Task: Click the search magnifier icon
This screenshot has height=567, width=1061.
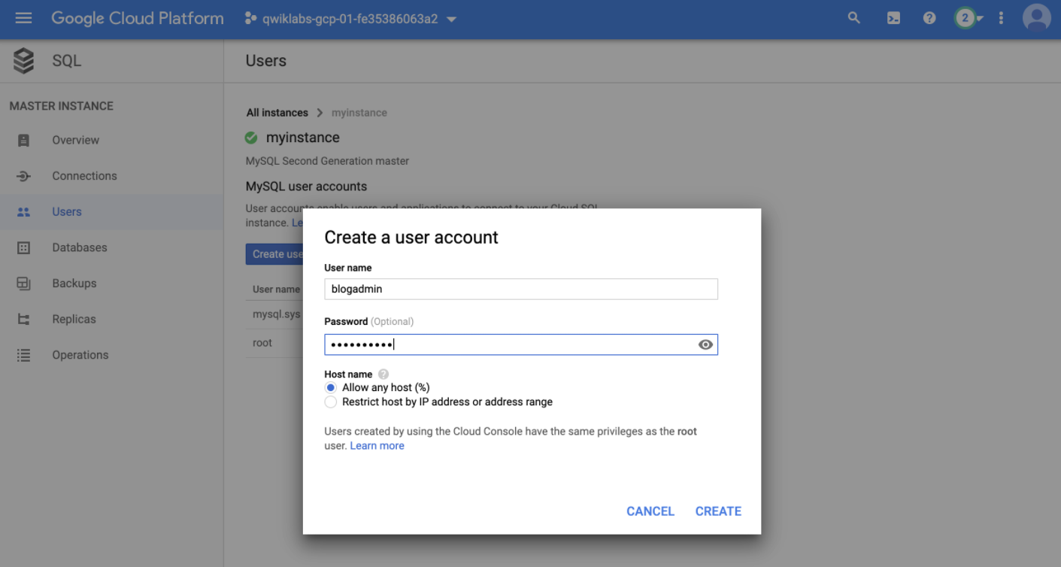Action: [853, 18]
